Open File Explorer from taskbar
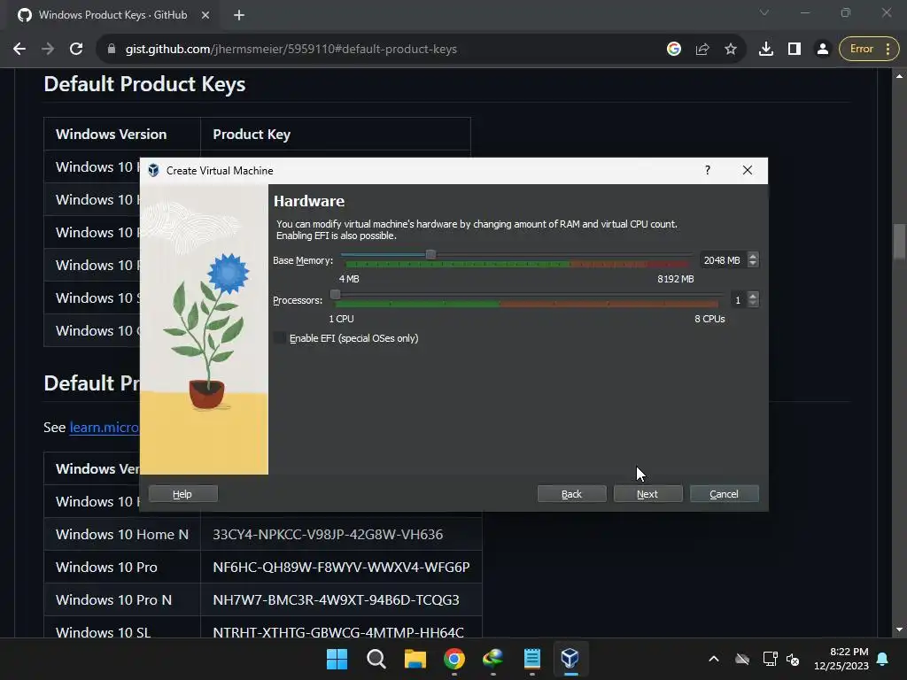 (x=415, y=659)
